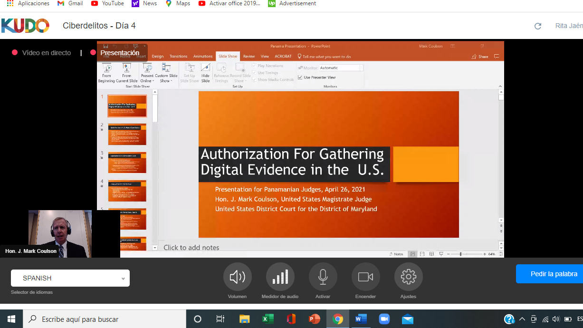
Task: Click the zoom out minus button
Action: coord(449,254)
